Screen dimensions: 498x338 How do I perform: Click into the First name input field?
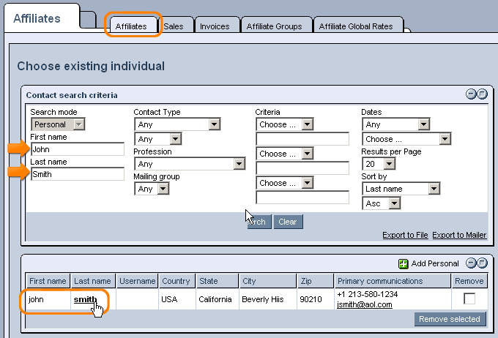click(x=78, y=149)
